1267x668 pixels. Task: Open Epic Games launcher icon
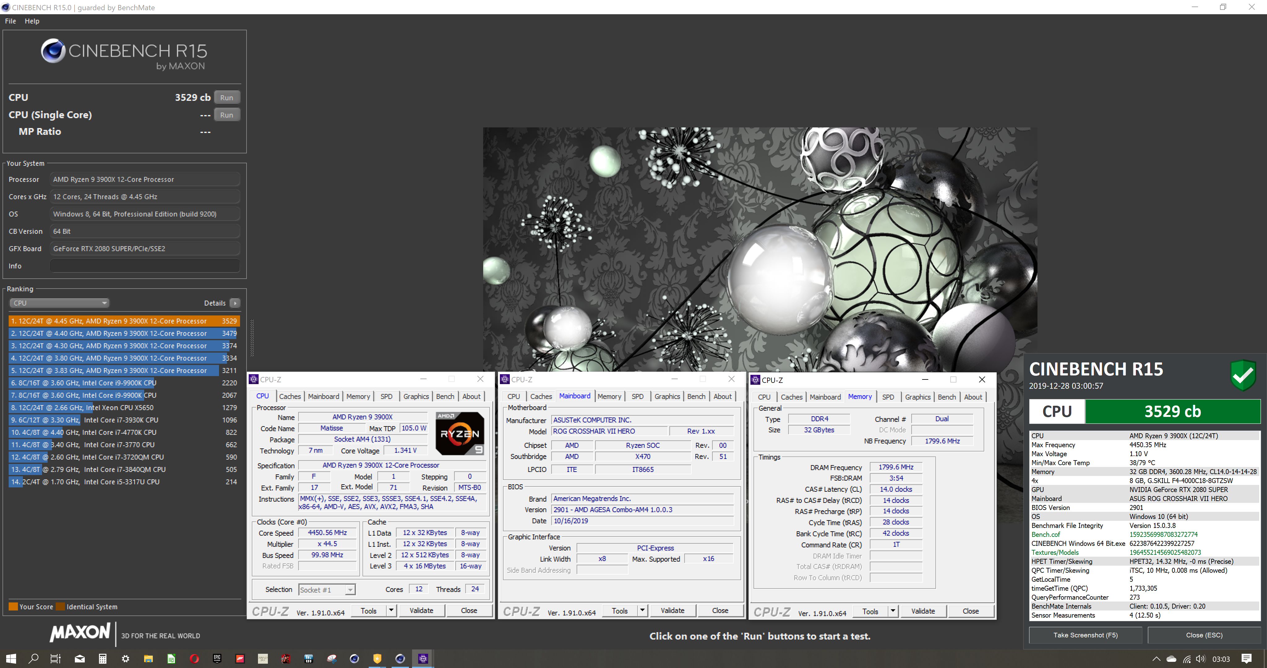[x=217, y=659]
